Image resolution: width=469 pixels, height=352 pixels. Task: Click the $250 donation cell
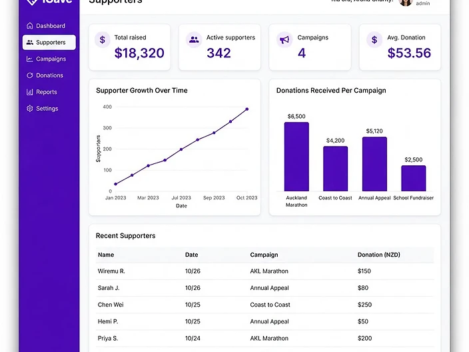[364, 305]
